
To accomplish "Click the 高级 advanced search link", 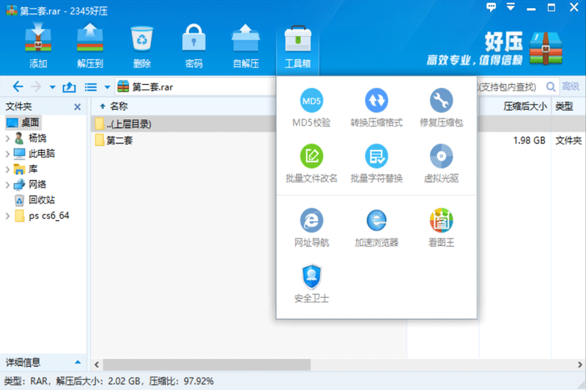I will (570, 86).
